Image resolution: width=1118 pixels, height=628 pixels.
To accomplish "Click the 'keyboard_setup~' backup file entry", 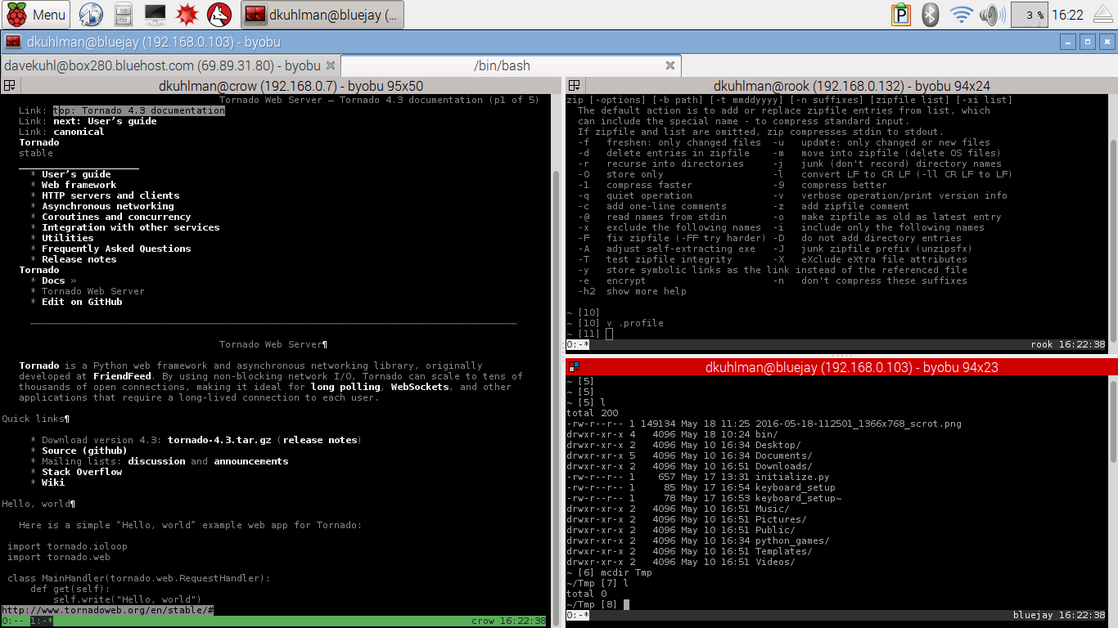I will [798, 498].
